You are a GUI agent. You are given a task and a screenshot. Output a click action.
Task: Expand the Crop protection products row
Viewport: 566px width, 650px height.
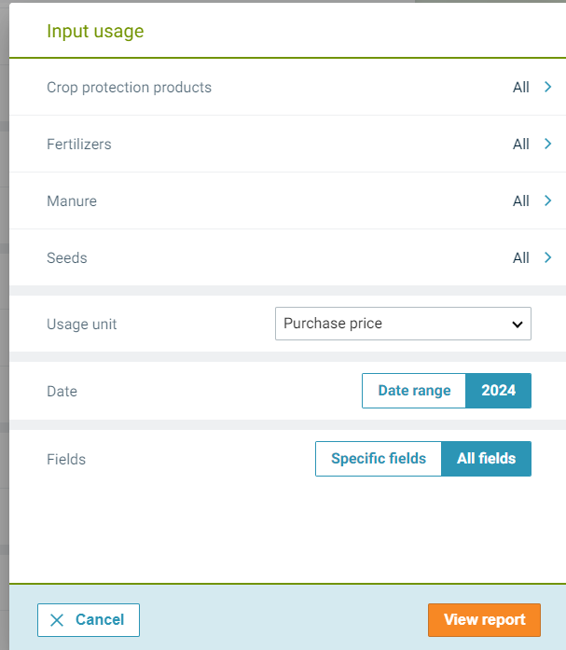(x=130, y=88)
